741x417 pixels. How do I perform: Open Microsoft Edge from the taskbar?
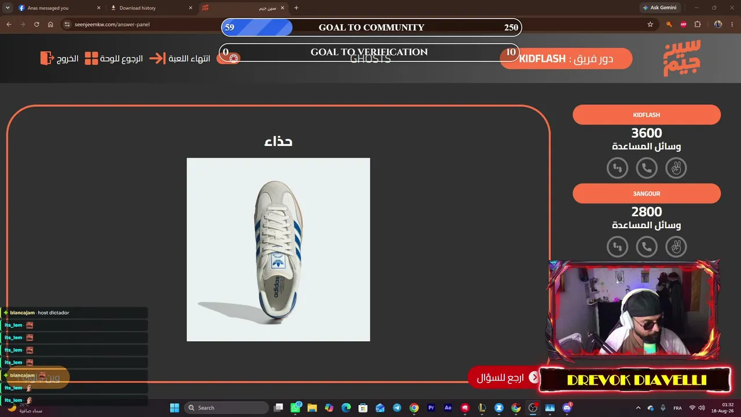[346, 408]
